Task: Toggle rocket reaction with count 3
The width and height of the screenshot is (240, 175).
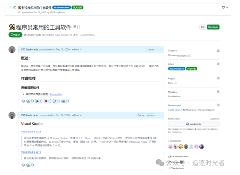Action: [56, 101]
